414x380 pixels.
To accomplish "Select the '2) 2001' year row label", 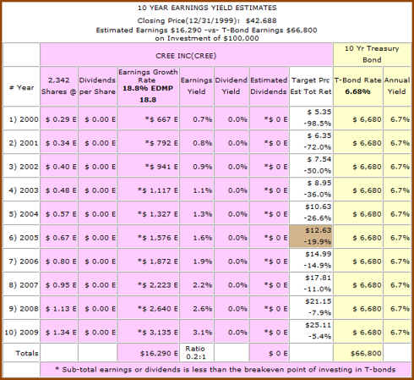I will (x=21, y=142).
